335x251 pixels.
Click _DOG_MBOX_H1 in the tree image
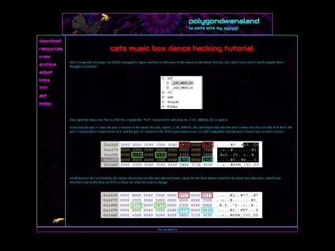pyautogui.click(x=182, y=88)
